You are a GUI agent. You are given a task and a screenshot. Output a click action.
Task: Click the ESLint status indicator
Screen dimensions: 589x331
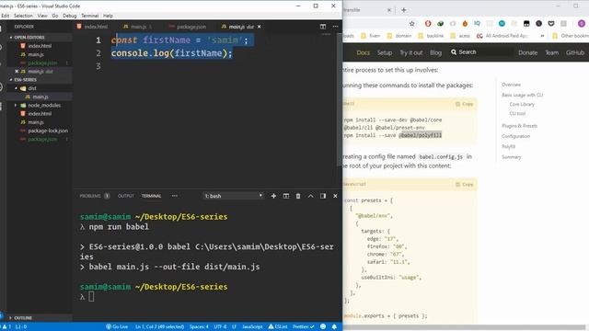(x=278, y=327)
